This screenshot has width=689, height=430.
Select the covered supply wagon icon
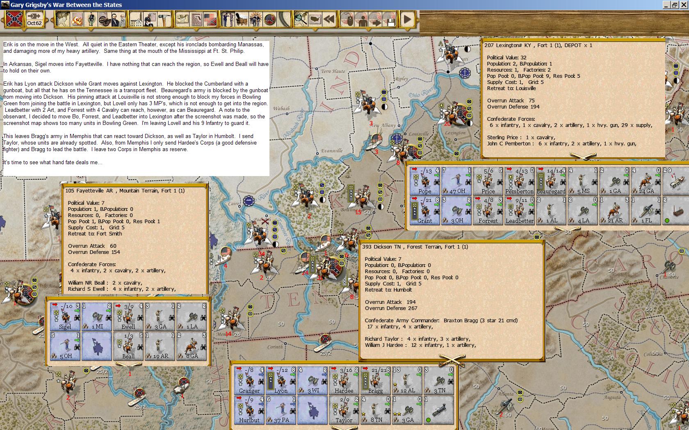pos(242,19)
